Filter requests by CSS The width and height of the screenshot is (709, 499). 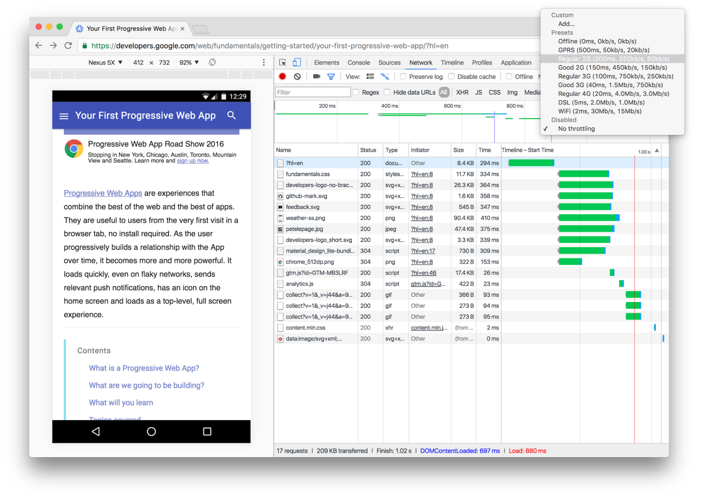pyautogui.click(x=494, y=92)
